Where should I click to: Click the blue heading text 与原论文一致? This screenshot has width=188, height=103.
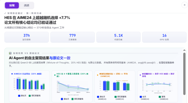point(60,58)
